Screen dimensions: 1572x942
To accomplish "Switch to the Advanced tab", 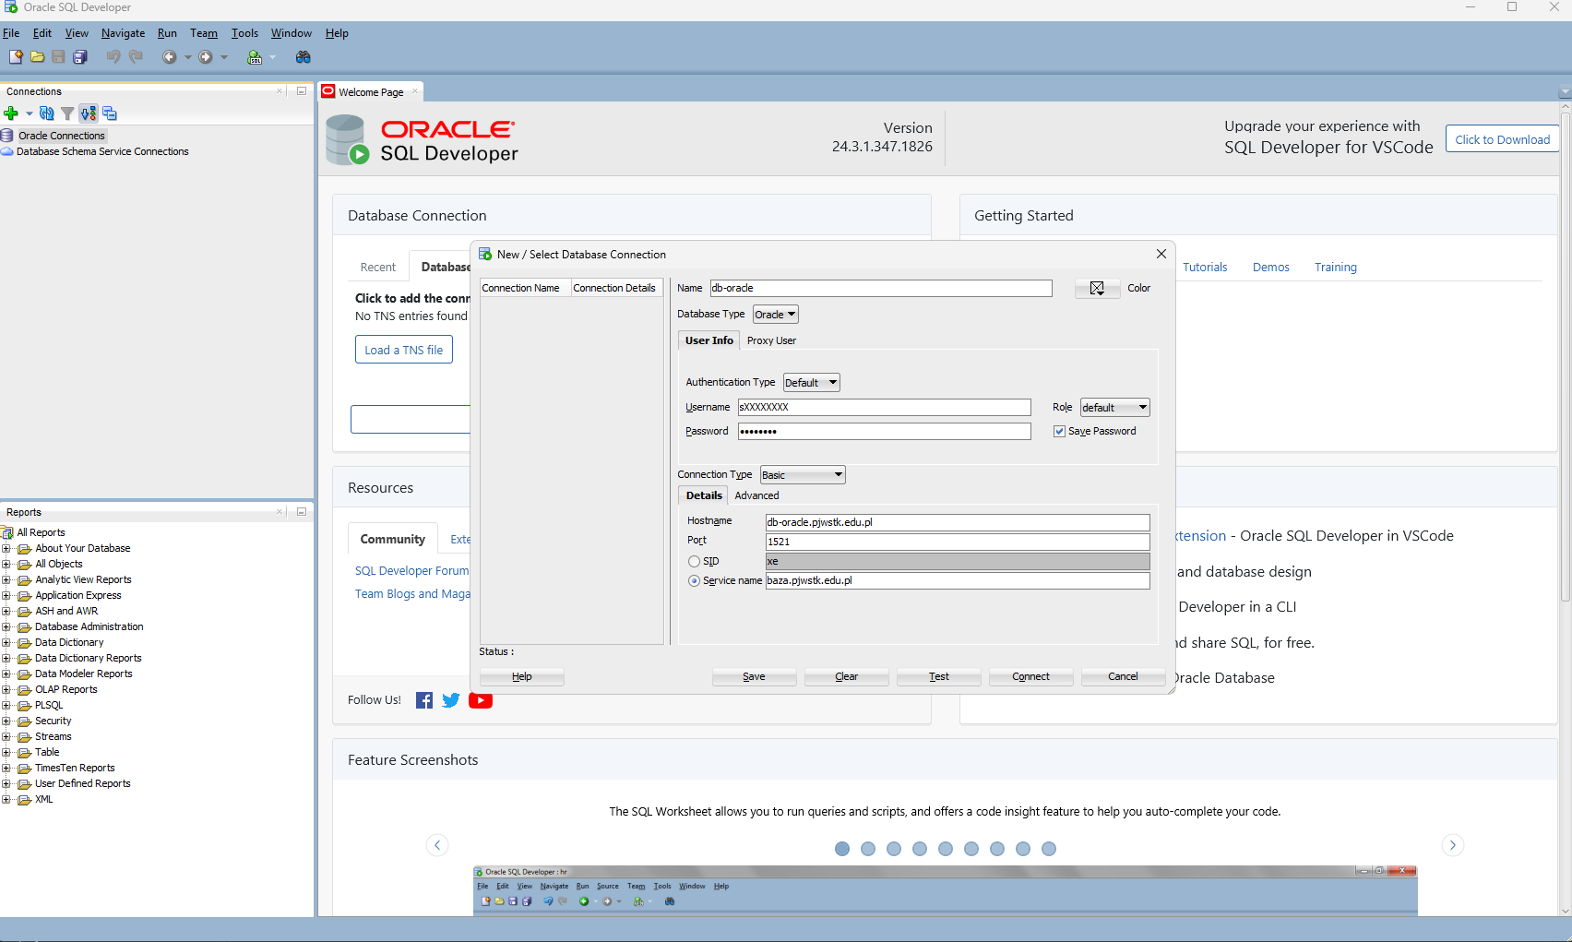I will pos(756,495).
